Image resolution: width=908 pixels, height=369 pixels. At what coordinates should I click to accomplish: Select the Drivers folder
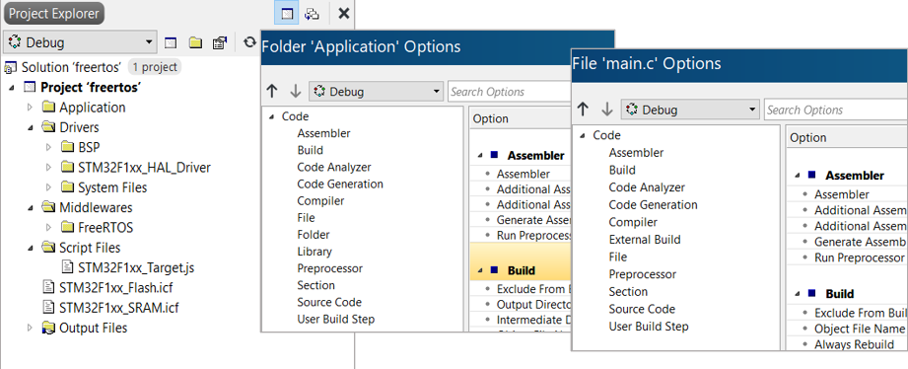click(x=79, y=127)
